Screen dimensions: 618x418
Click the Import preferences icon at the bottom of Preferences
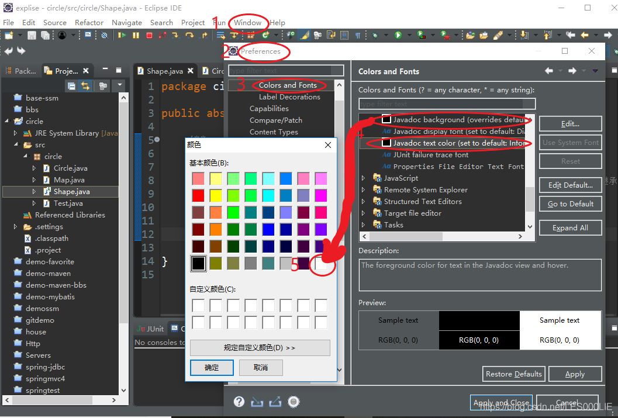tap(257, 402)
